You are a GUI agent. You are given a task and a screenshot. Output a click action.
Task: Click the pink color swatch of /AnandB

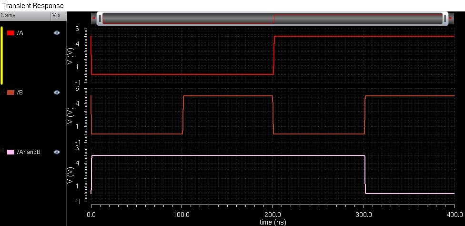pyautogui.click(x=10, y=152)
